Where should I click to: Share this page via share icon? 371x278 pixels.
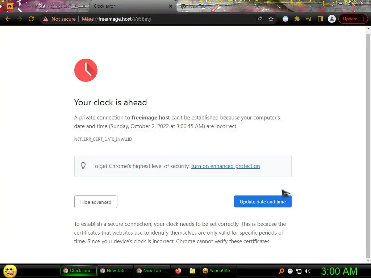point(259,19)
